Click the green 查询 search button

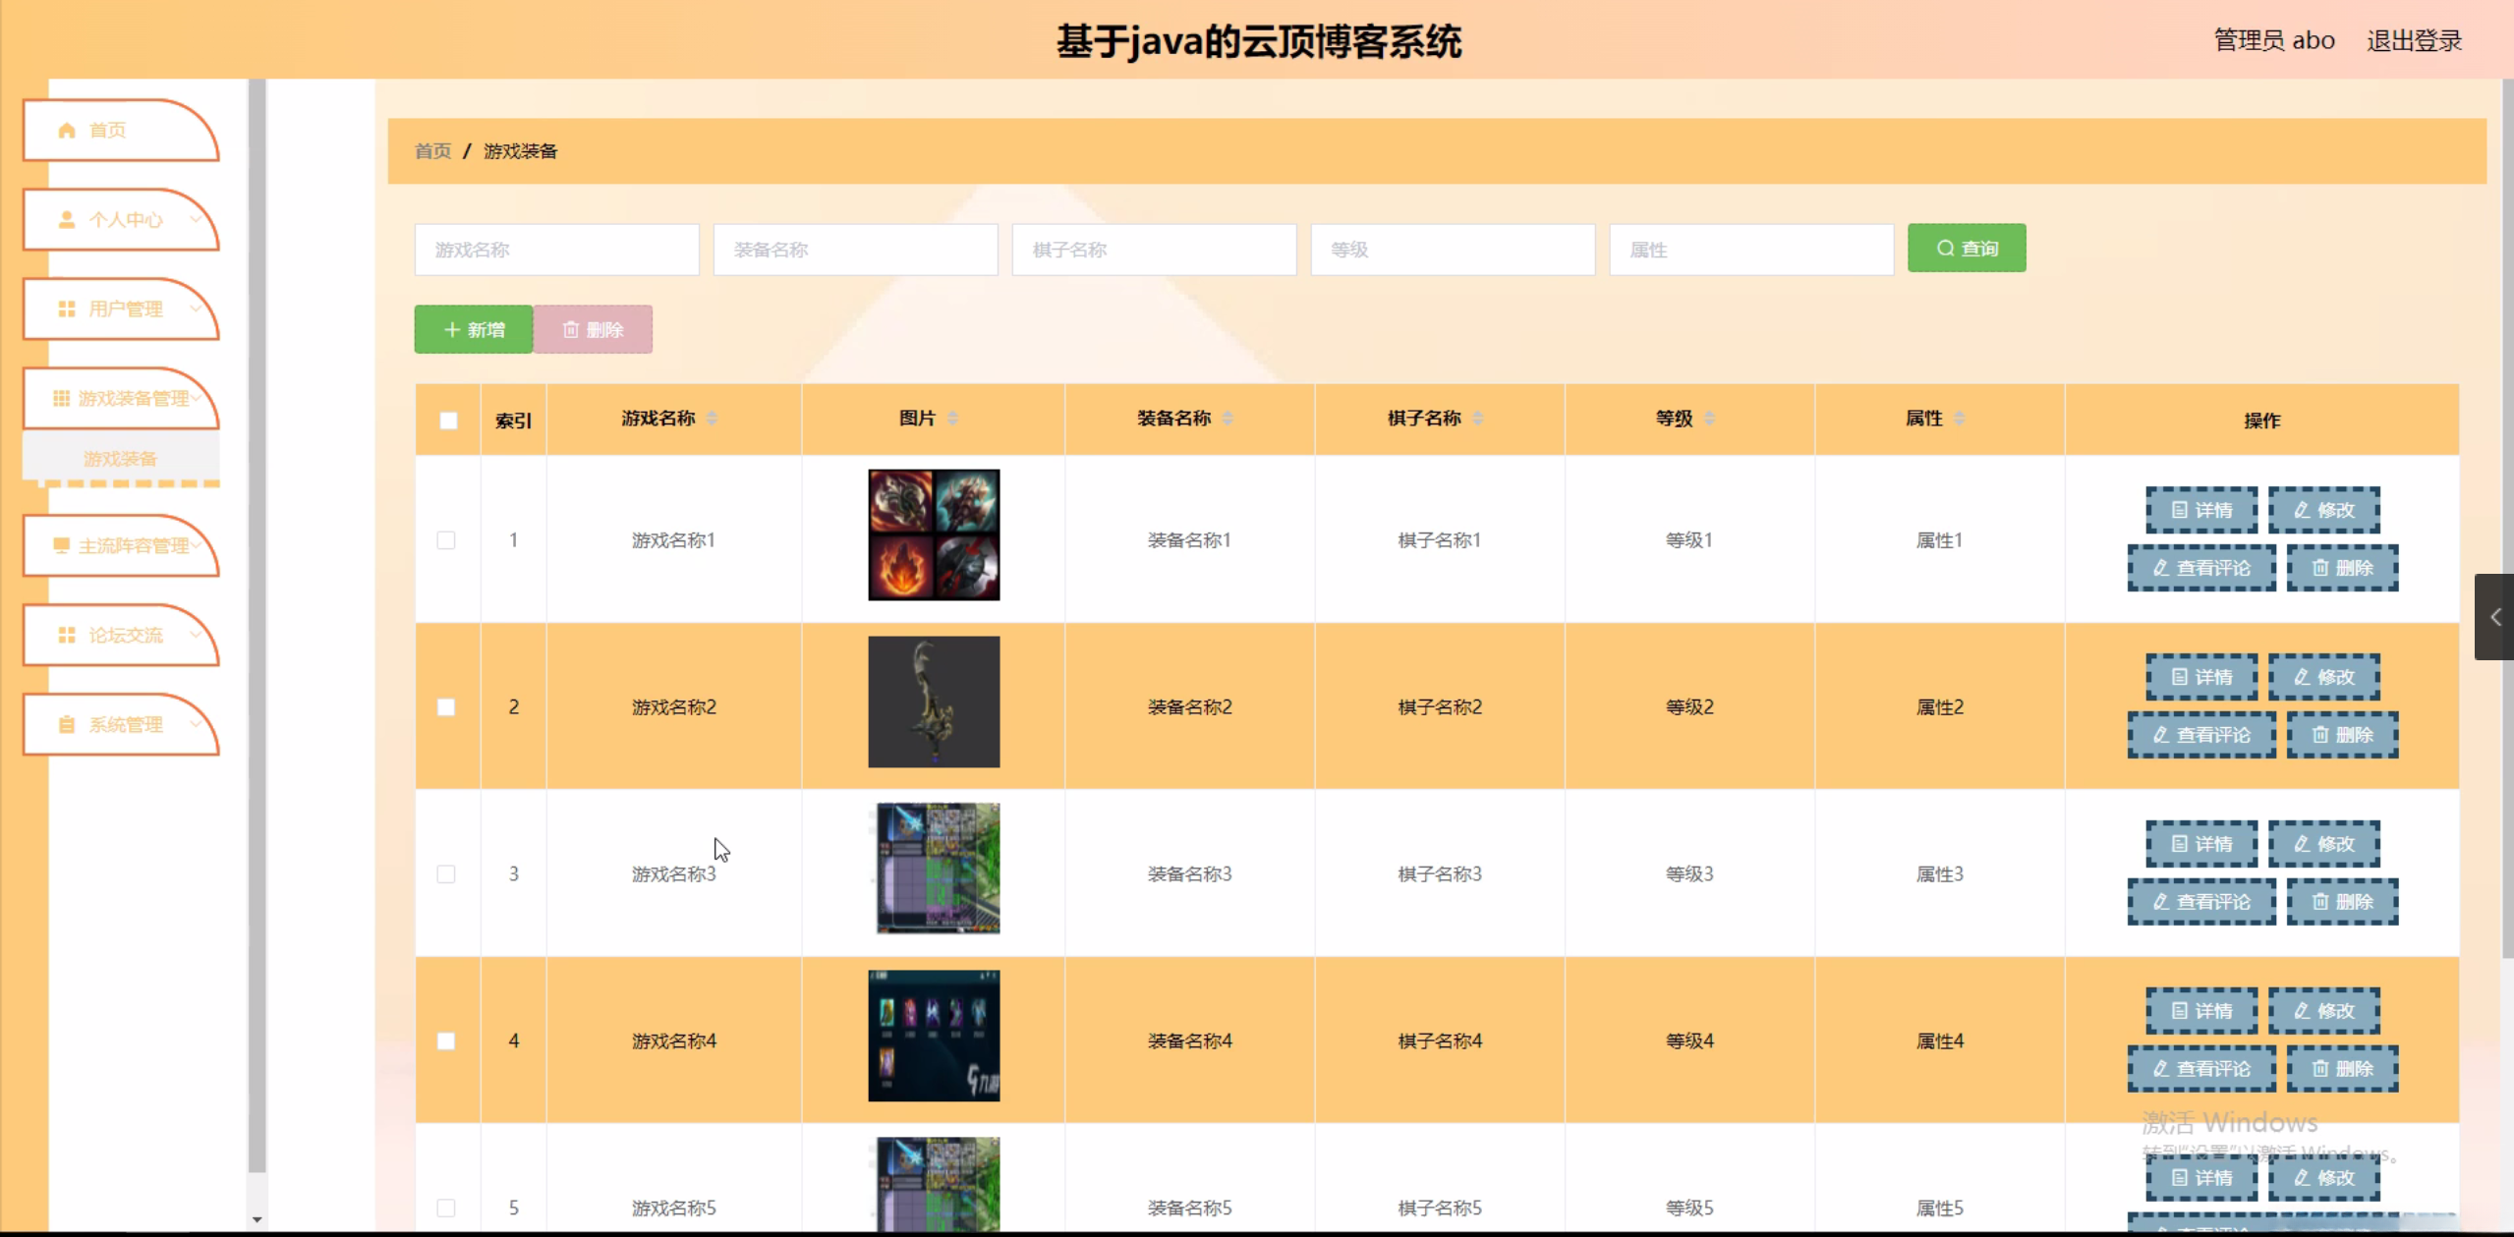coord(1966,249)
